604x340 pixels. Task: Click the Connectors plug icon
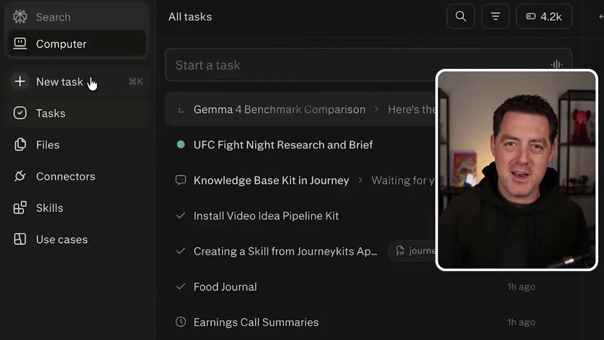point(20,176)
